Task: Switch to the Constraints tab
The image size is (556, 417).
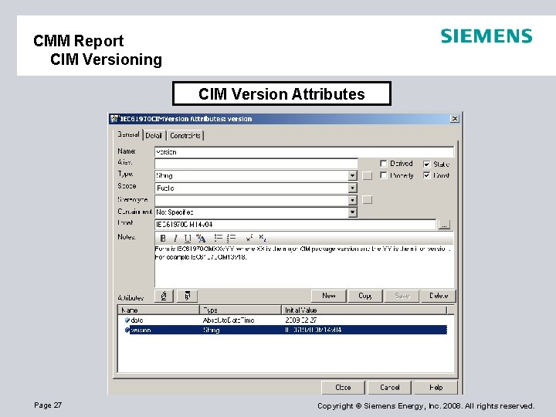Action: (185, 135)
